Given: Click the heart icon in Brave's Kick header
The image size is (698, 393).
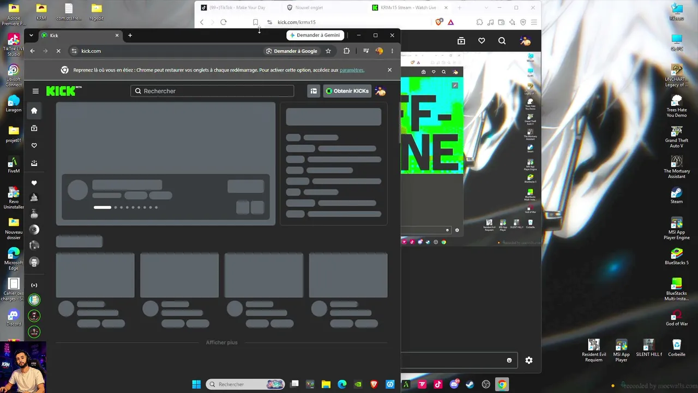Looking at the screenshot, I should coord(482,41).
